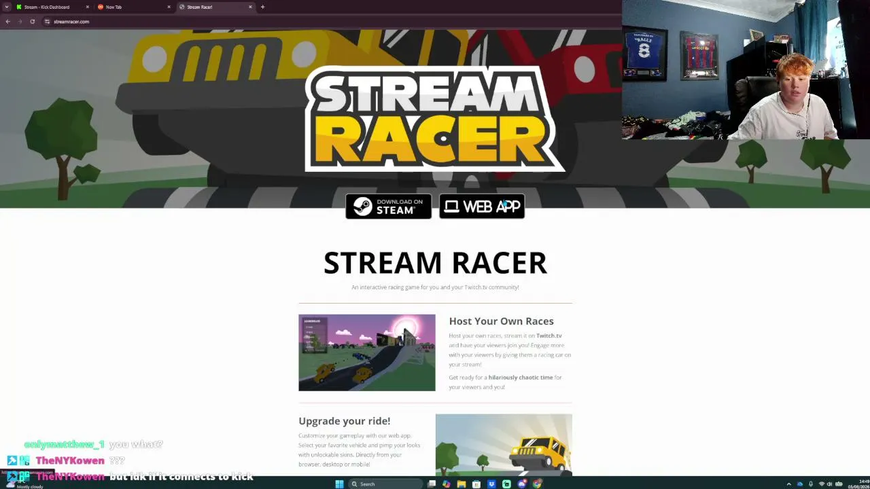The height and width of the screenshot is (489, 870).
Task: Open the volume control in tray
Action: coord(829,484)
